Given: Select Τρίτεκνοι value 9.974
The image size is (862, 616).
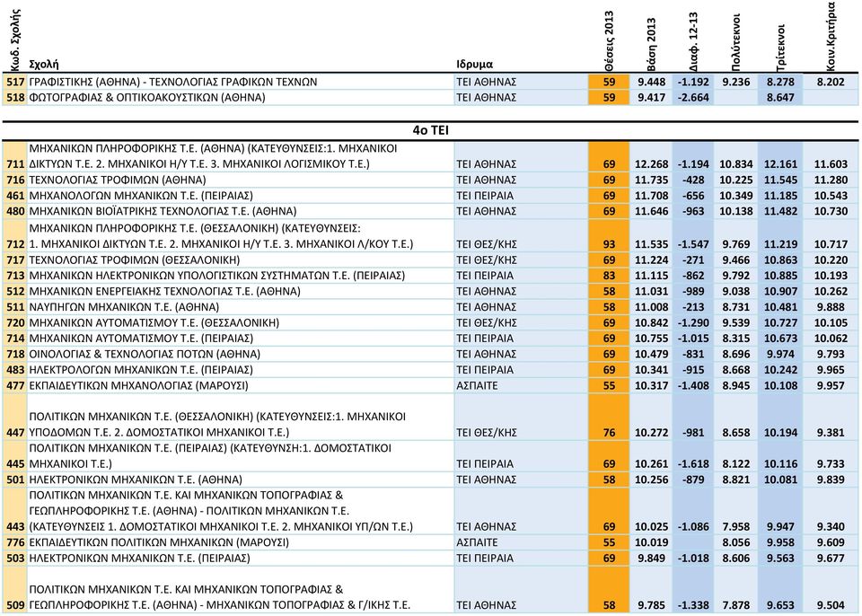Looking at the screenshot, I should point(780,354).
